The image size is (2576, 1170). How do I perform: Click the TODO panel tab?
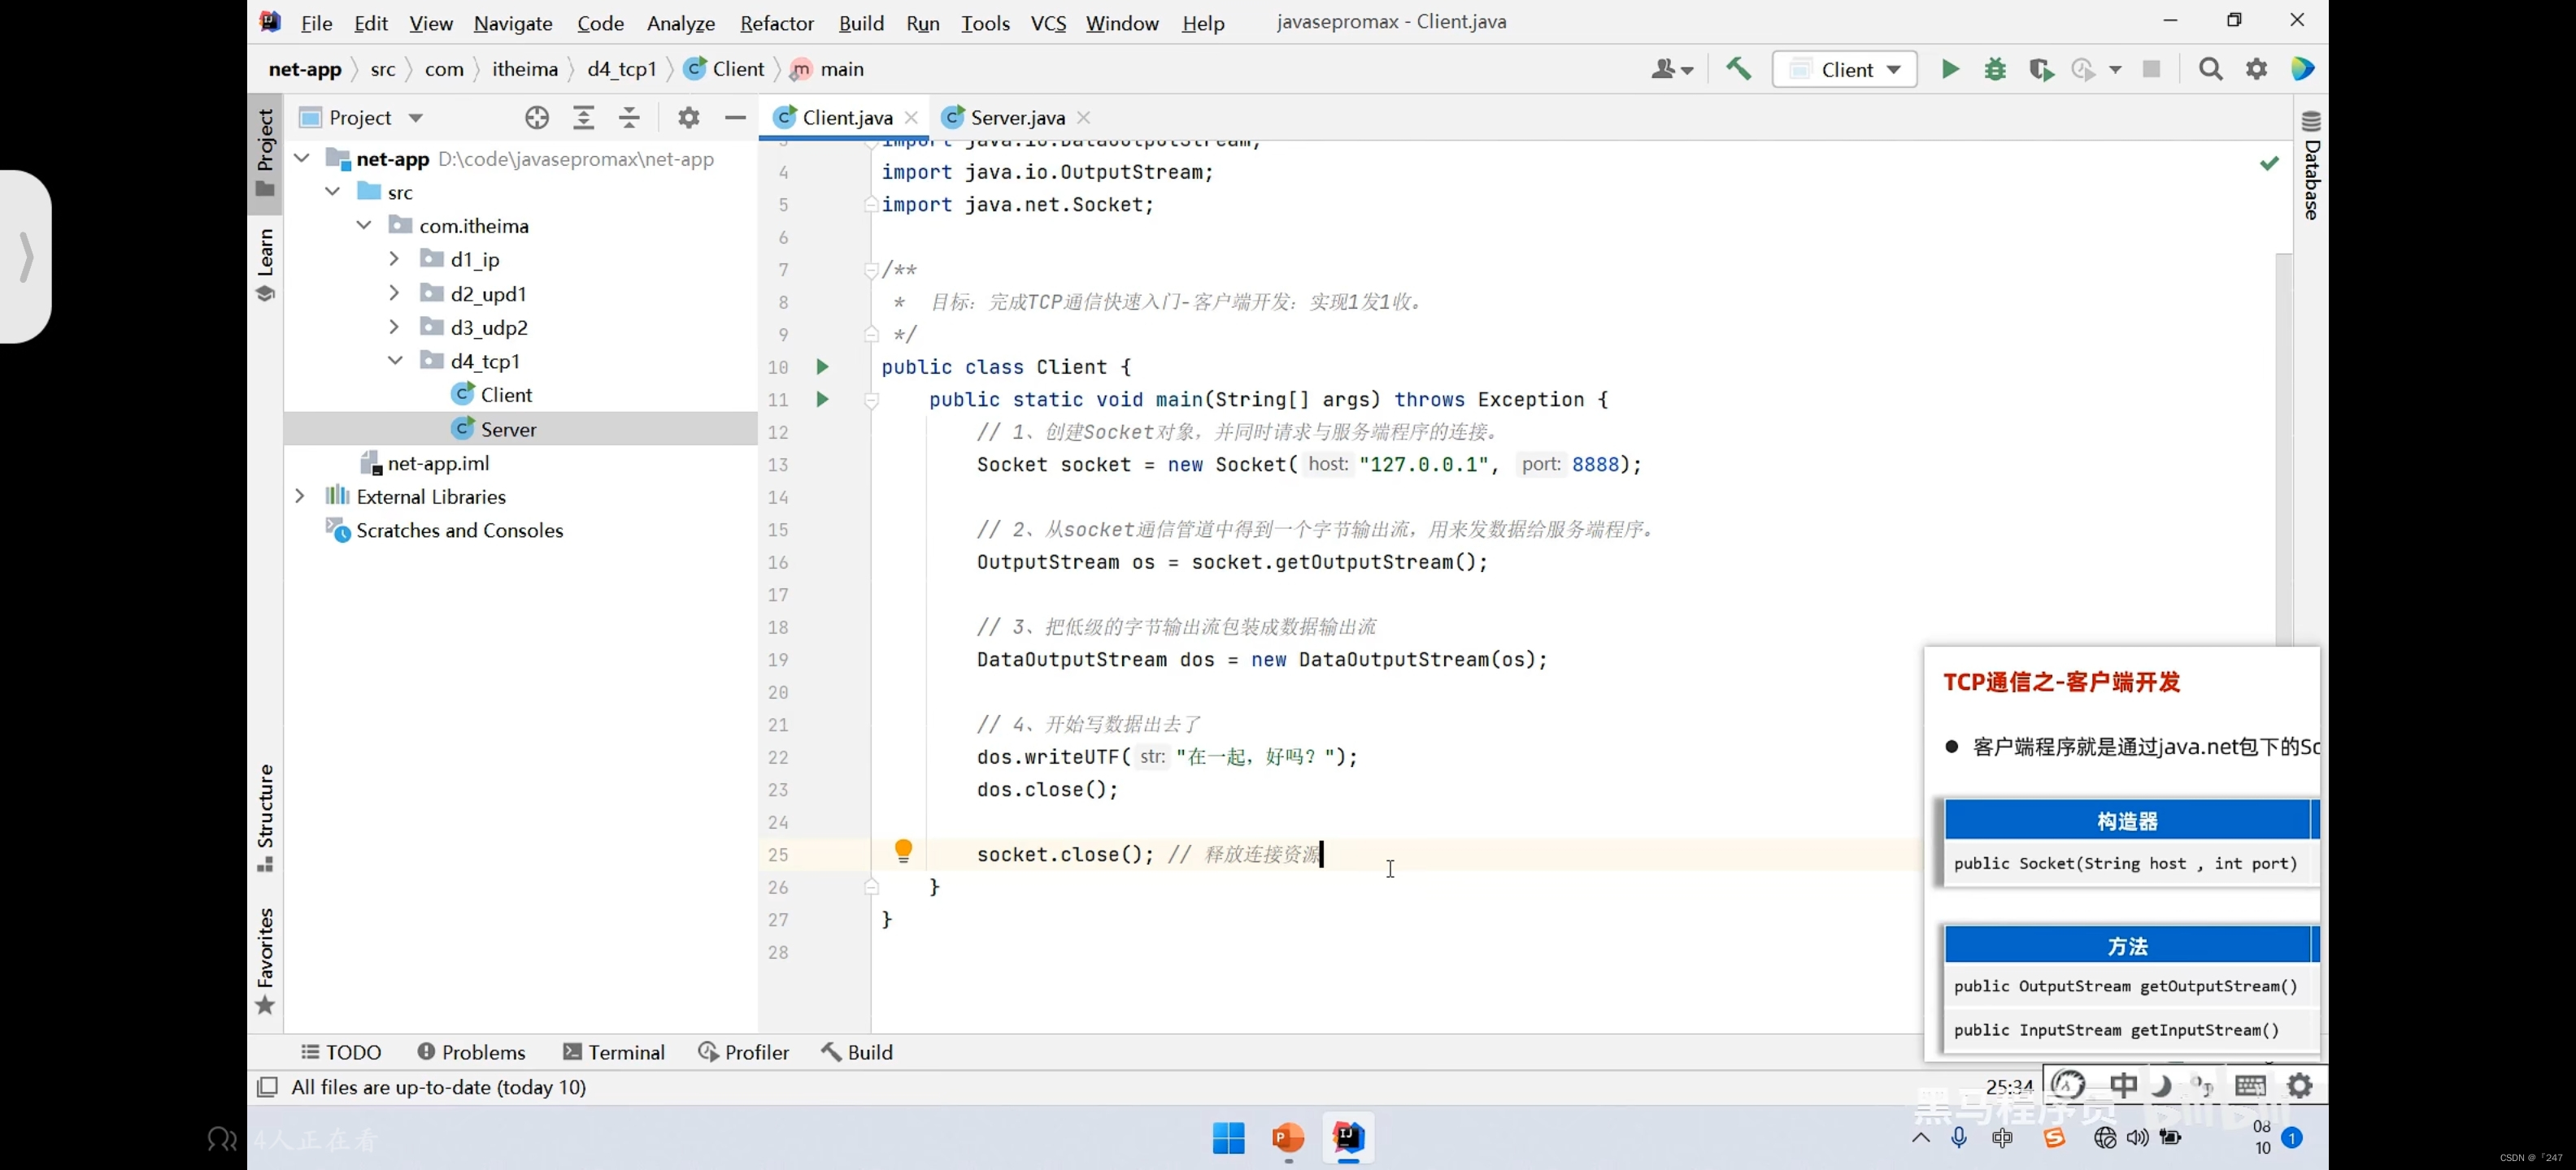click(340, 1052)
